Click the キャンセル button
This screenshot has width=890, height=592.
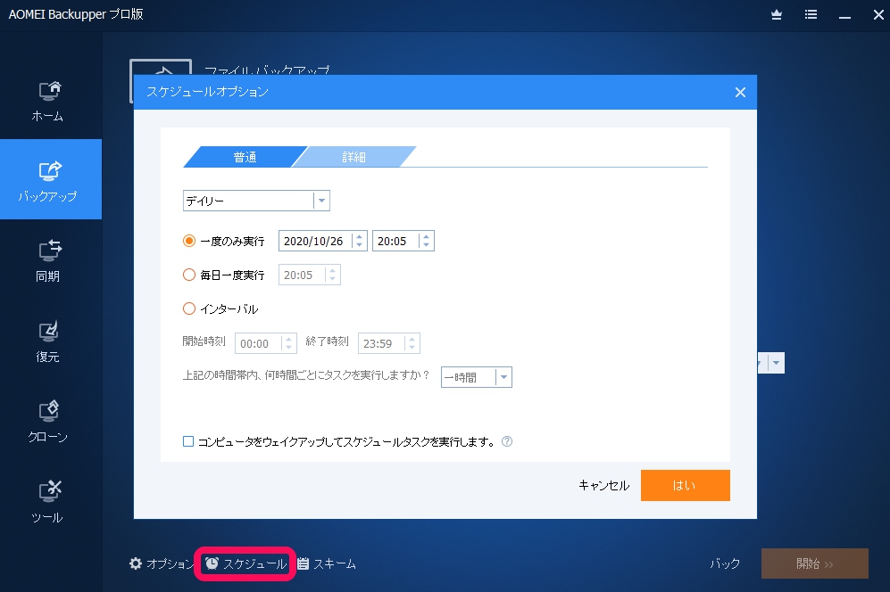[604, 485]
